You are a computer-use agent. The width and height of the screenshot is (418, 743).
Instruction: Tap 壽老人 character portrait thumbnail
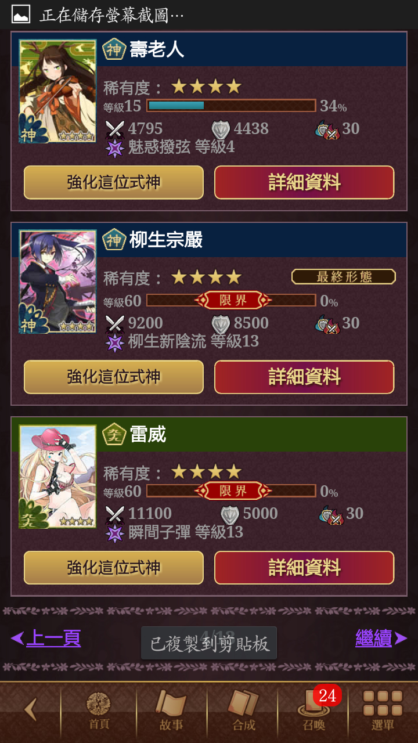coord(57,91)
